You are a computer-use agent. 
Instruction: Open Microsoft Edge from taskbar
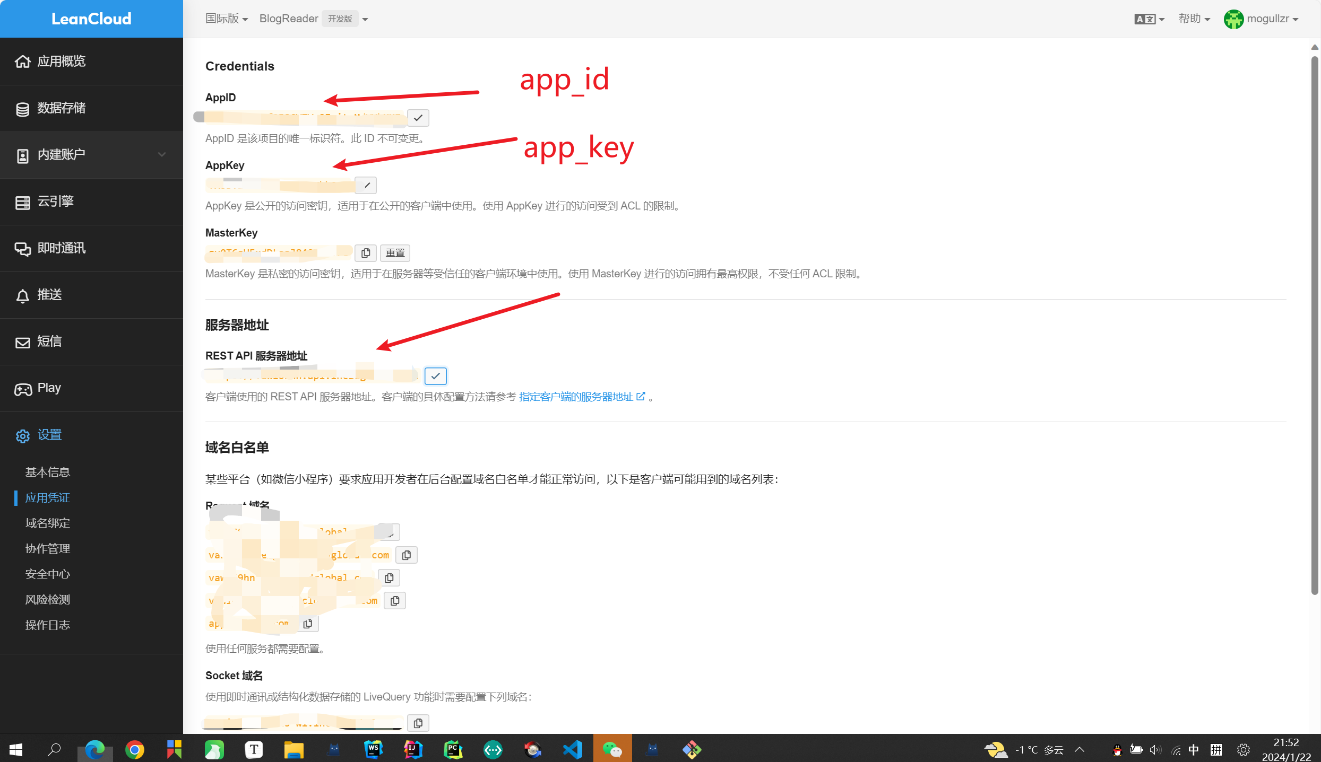95,749
